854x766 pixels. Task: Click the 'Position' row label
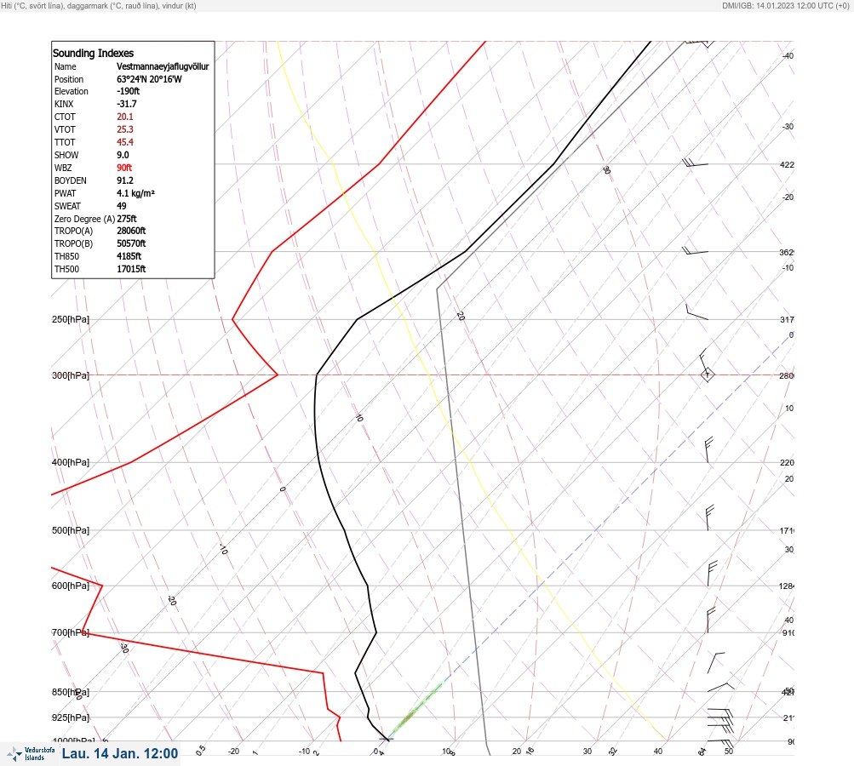point(69,79)
